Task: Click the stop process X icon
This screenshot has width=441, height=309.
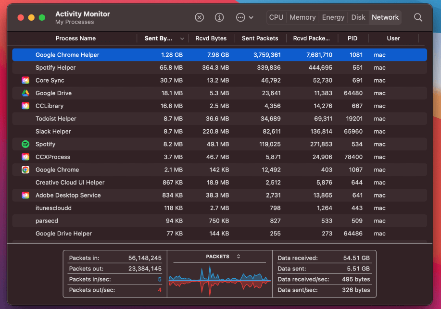Action: point(199,17)
